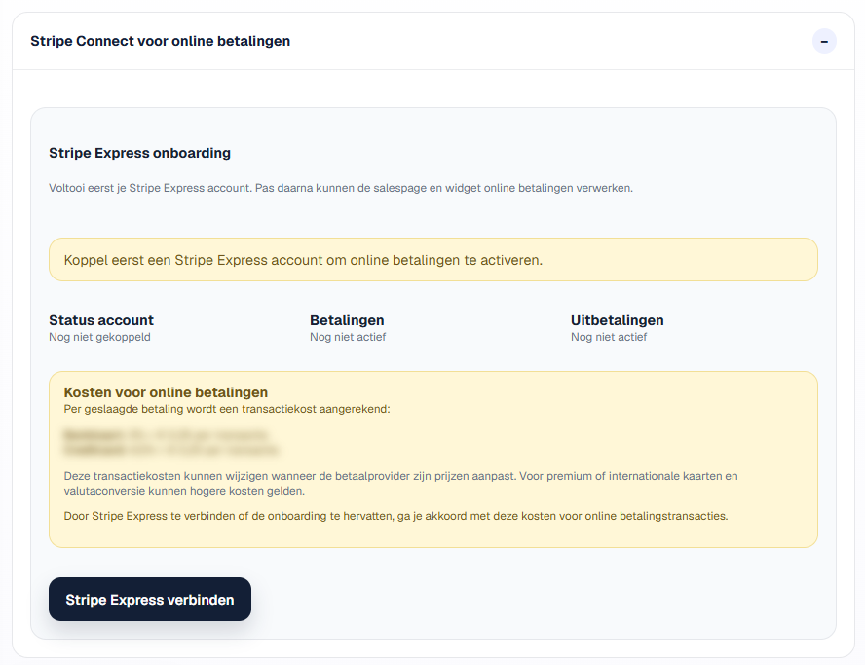Click the 'Door Stripe Express te verbinden' agreement text
Image resolution: width=865 pixels, height=665 pixels.
click(x=396, y=516)
